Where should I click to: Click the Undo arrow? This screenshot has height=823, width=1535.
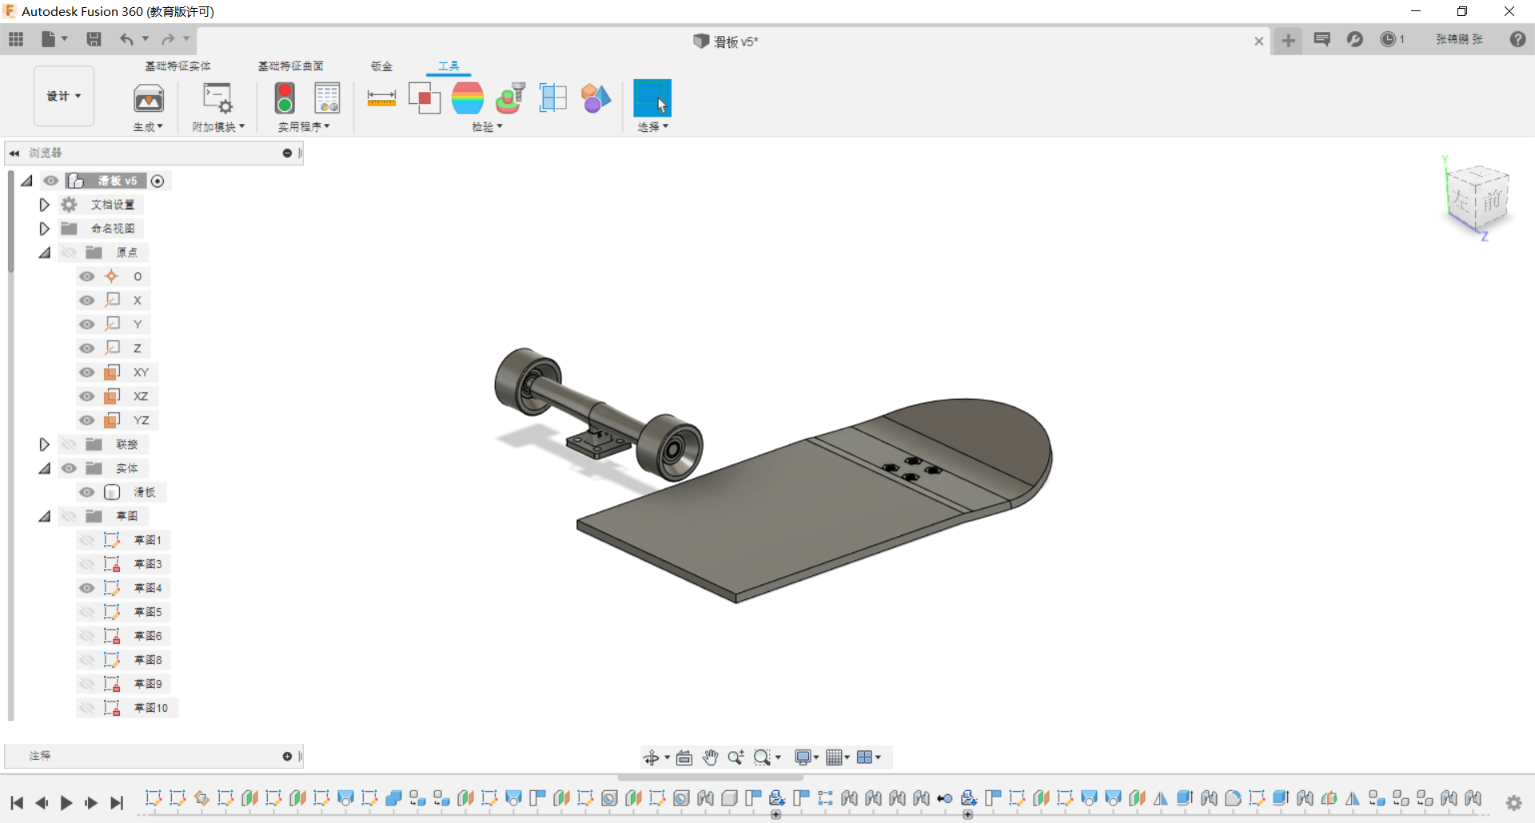pyautogui.click(x=126, y=39)
